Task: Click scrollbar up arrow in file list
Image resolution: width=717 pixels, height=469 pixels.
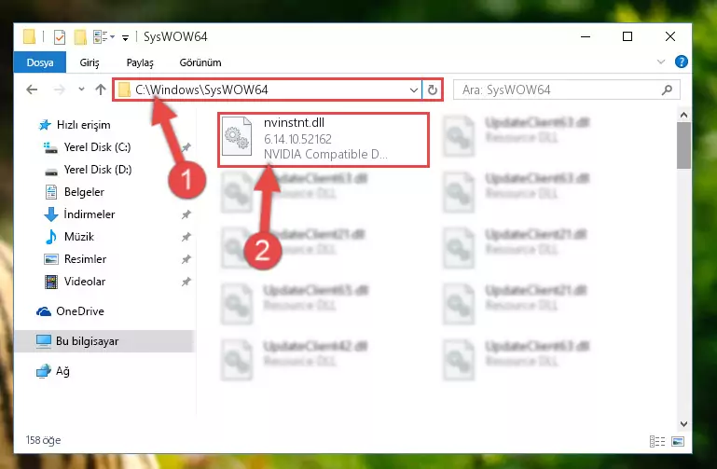Action: [683, 115]
